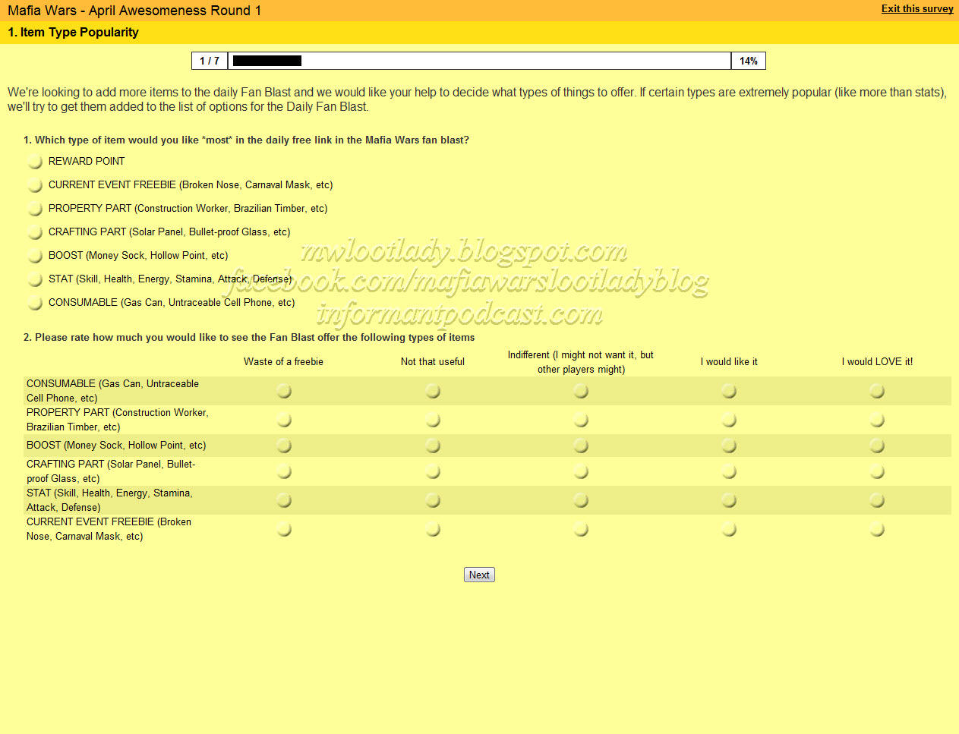
Task: Choose BOOST (Money Sock) in question 1
Action: (35, 256)
